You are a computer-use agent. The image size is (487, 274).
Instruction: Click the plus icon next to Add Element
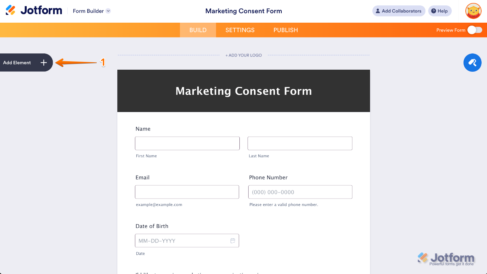[x=44, y=63]
